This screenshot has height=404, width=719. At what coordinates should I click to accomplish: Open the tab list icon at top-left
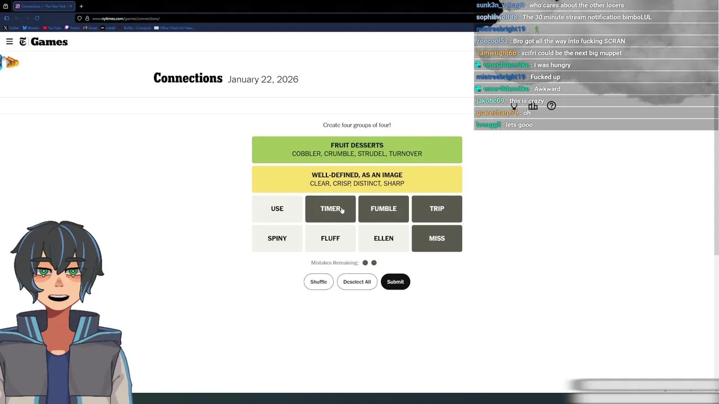tap(6, 6)
